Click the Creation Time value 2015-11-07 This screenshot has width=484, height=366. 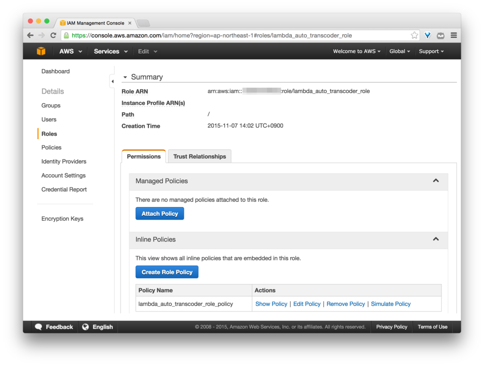pyautogui.click(x=245, y=126)
